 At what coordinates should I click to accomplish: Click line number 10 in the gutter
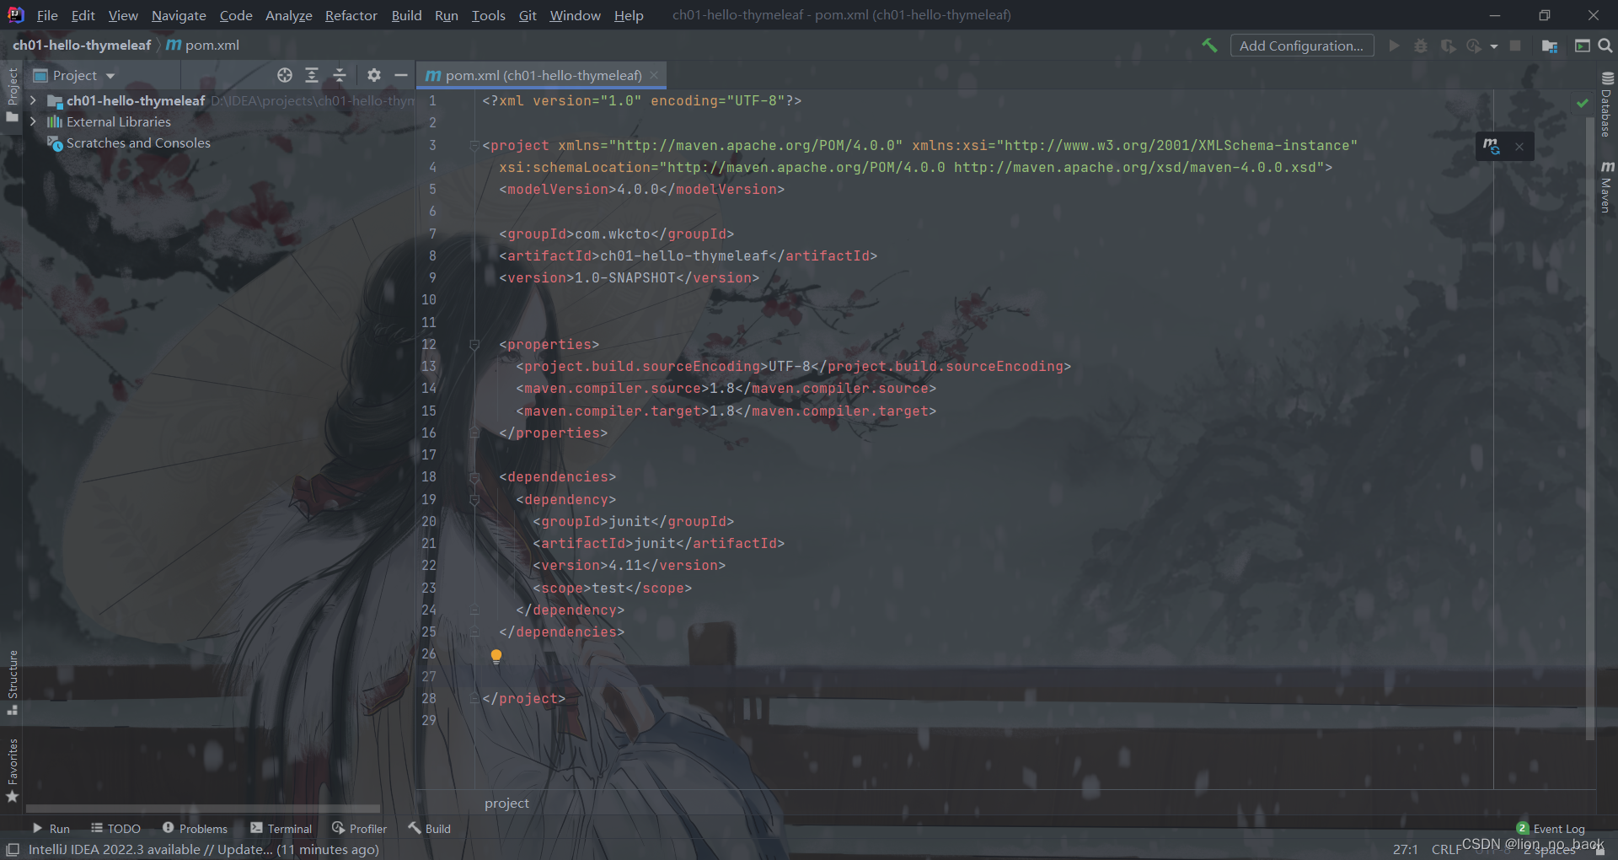429,300
